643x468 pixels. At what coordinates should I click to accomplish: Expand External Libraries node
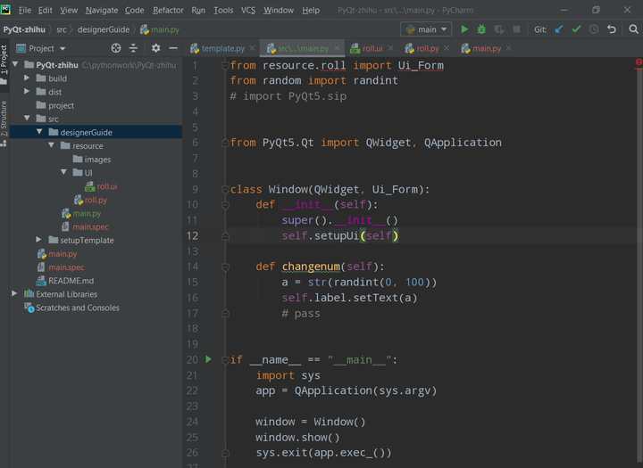pyautogui.click(x=15, y=293)
